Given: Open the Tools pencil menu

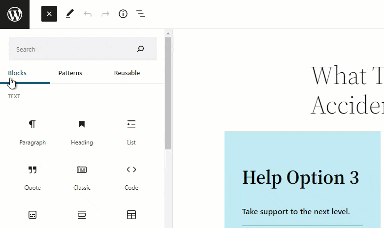Looking at the screenshot, I should click(70, 14).
